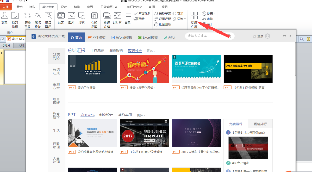The image size is (312, 172).
Task: Open Excel模板 tab in resource window
Action: pos(148,37)
